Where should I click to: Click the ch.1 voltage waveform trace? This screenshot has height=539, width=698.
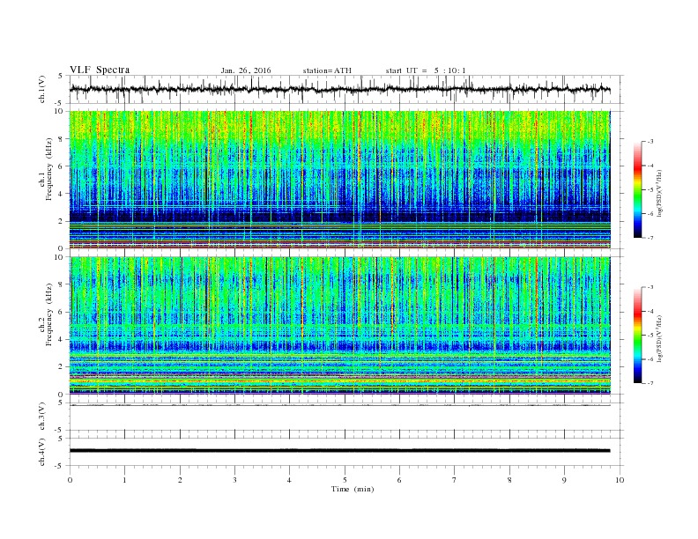(339, 89)
